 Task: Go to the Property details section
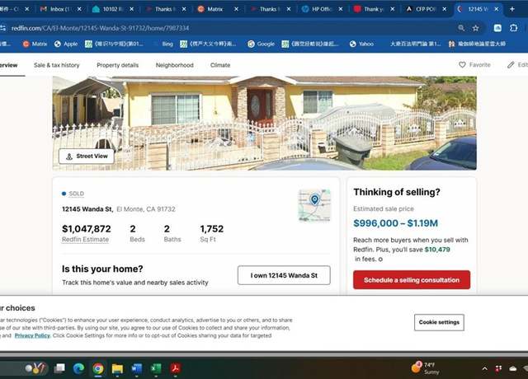tap(117, 65)
